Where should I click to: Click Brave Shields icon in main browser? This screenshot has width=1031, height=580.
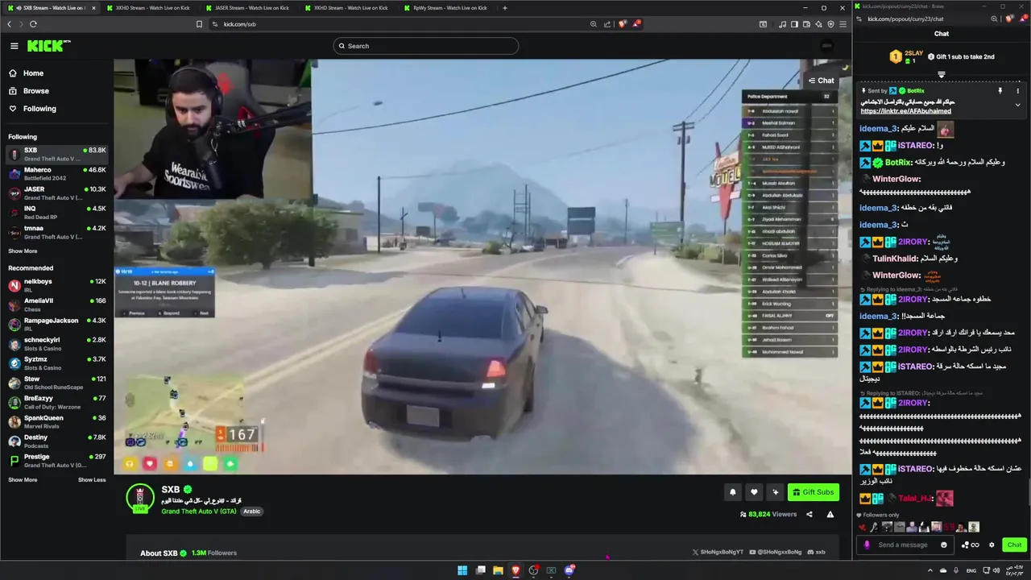pos(622,24)
